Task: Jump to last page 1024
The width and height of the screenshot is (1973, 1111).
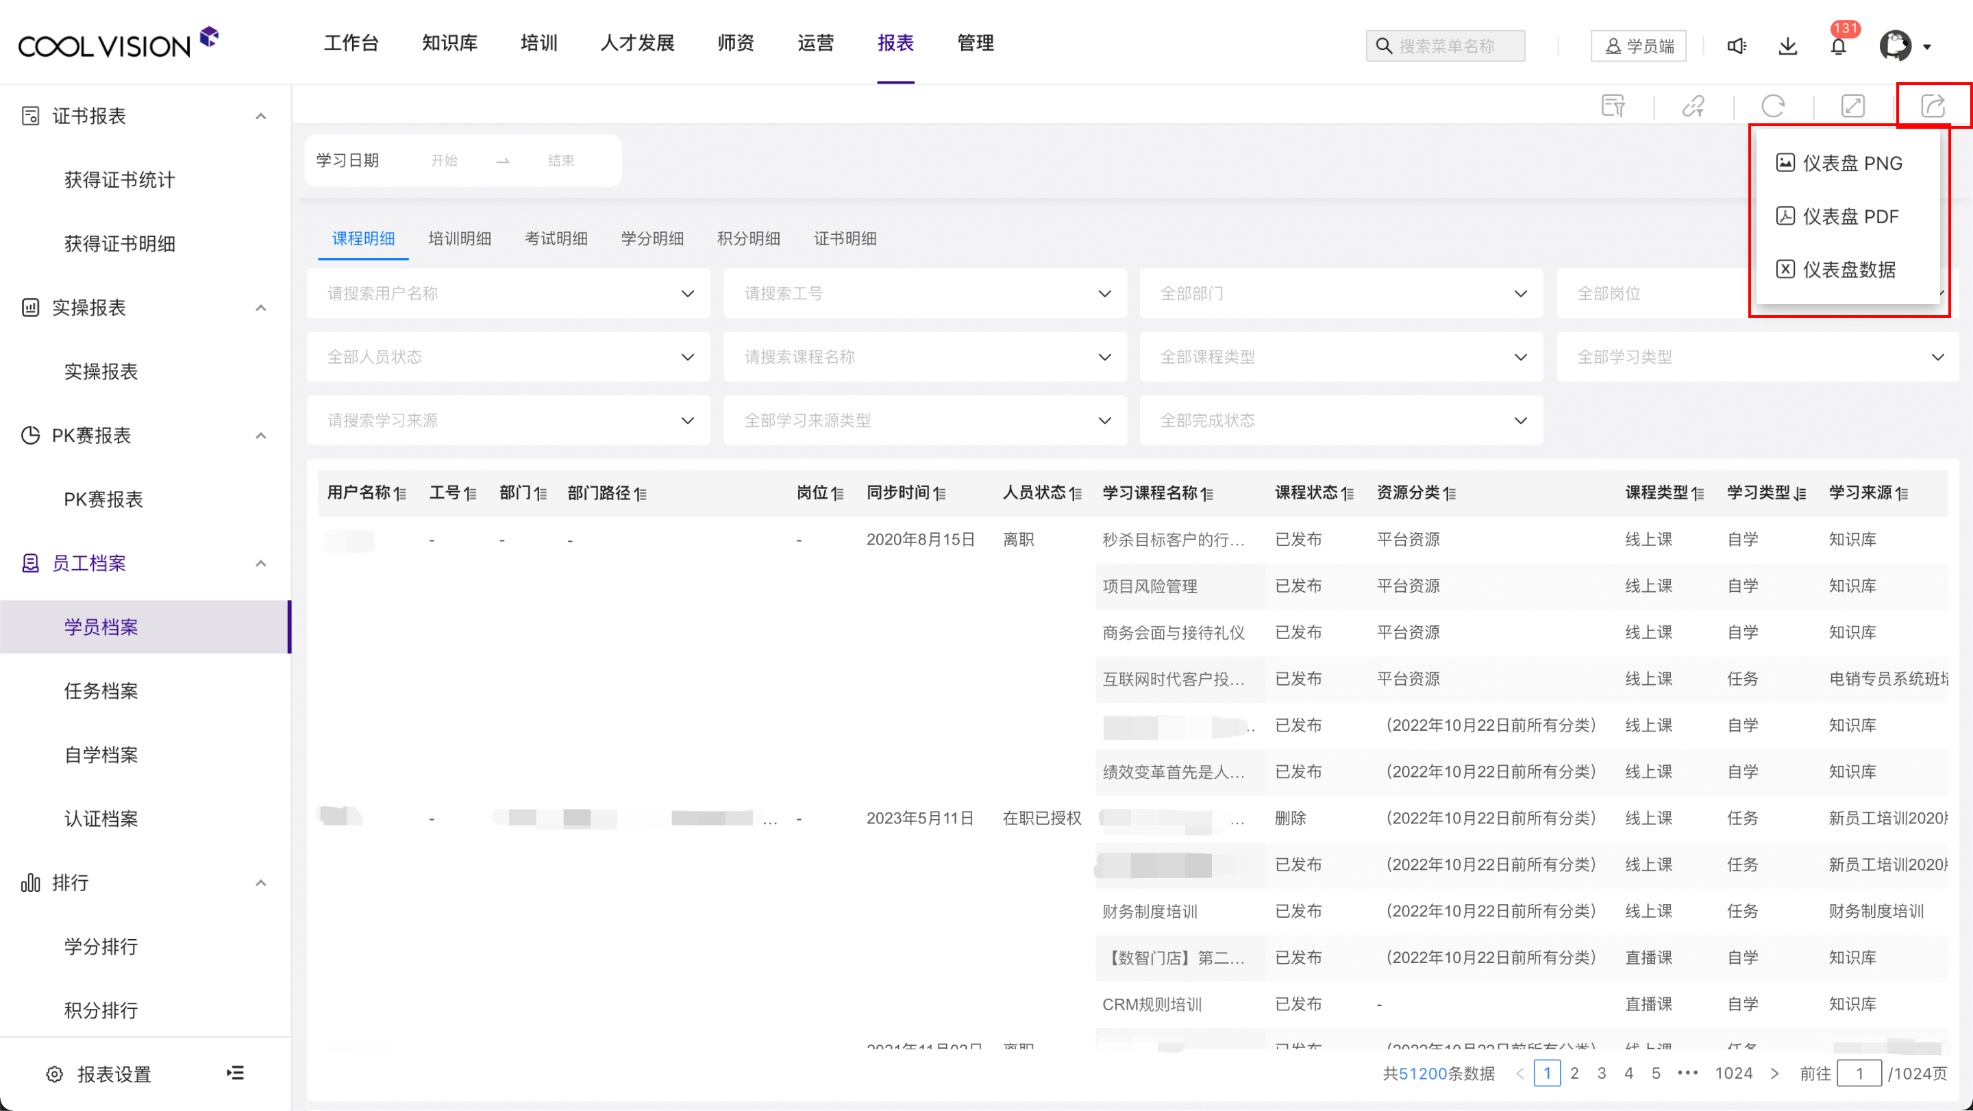Action: 1733,1073
